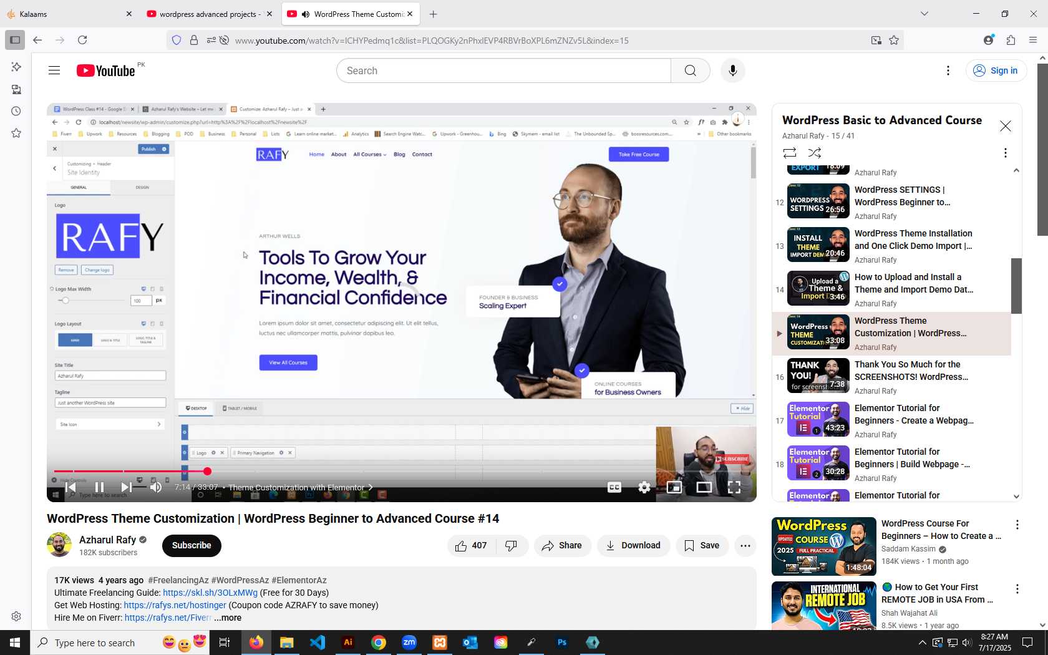Skip to the next video

(x=126, y=487)
